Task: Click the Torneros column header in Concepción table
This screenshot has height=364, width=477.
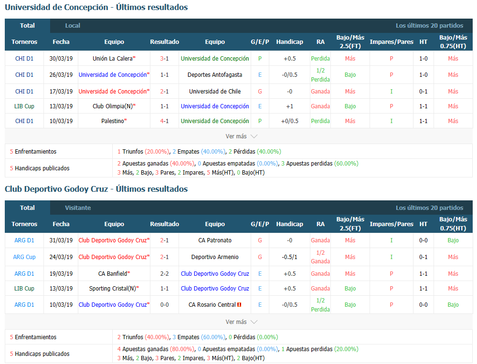Action: [24, 42]
